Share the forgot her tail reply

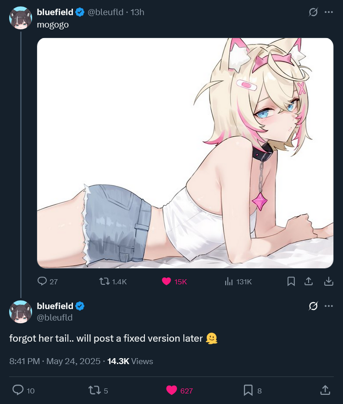tap(325, 390)
